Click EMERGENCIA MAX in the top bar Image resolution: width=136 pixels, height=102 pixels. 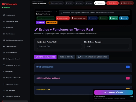126,3
